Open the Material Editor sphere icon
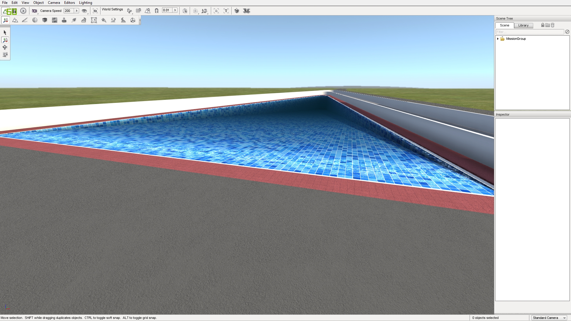571x321 pixels. 35,20
